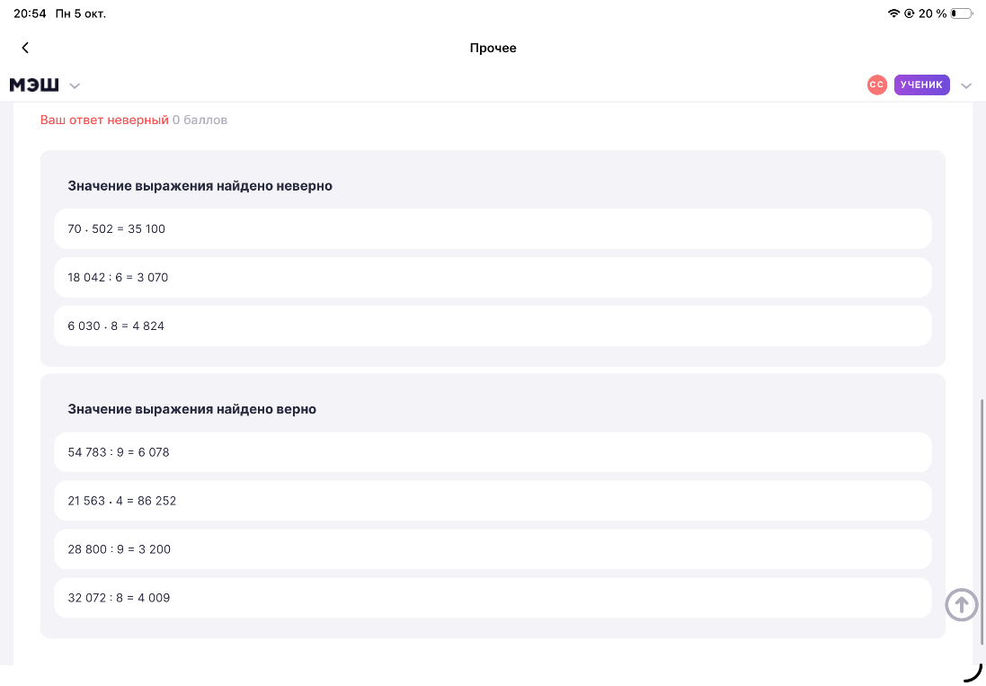Tap the rotation lock status icon
Screen dimensions: 986x686
tap(910, 13)
